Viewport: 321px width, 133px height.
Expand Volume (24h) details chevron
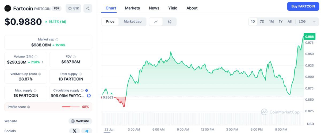pos(43,62)
